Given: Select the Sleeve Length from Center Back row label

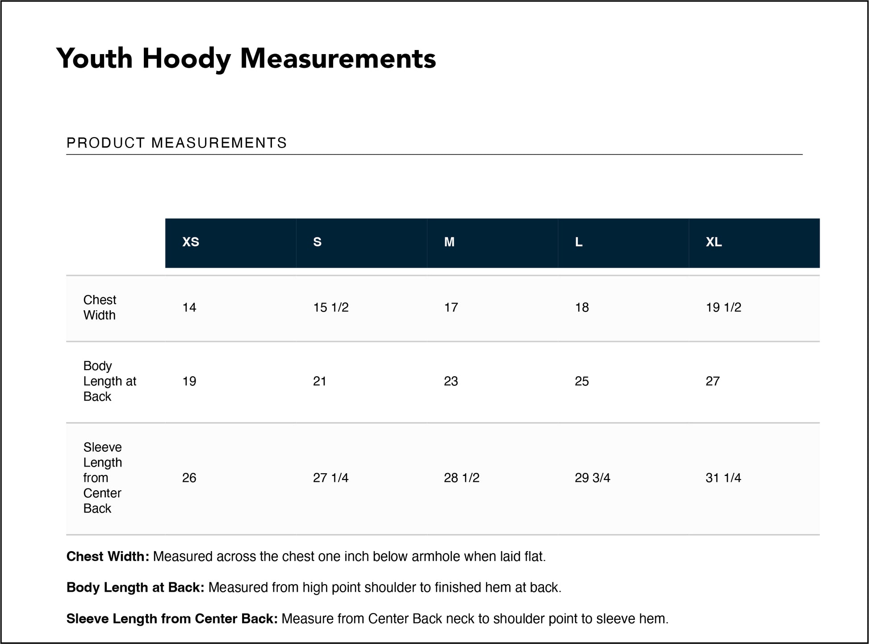Looking at the screenshot, I should tap(103, 478).
